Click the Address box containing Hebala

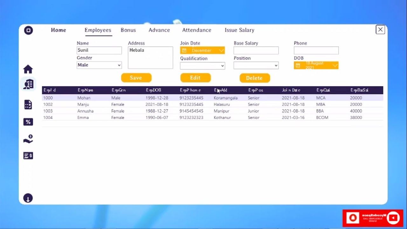[150, 58]
